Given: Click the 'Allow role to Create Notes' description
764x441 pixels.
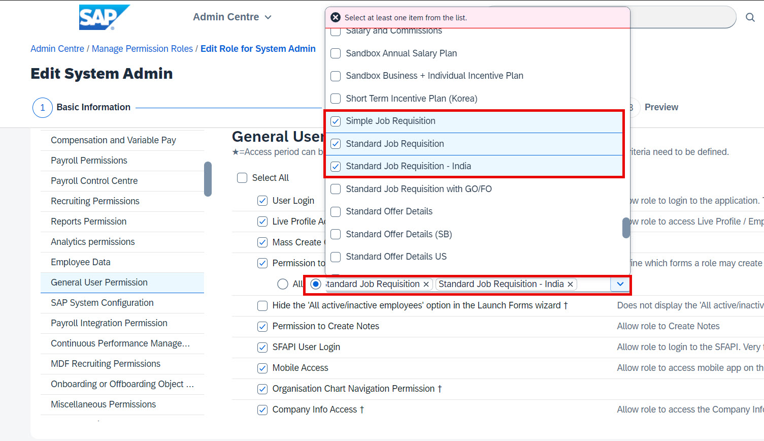Looking at the screenshot, I should pyautogui.click(x=668, y=326).
